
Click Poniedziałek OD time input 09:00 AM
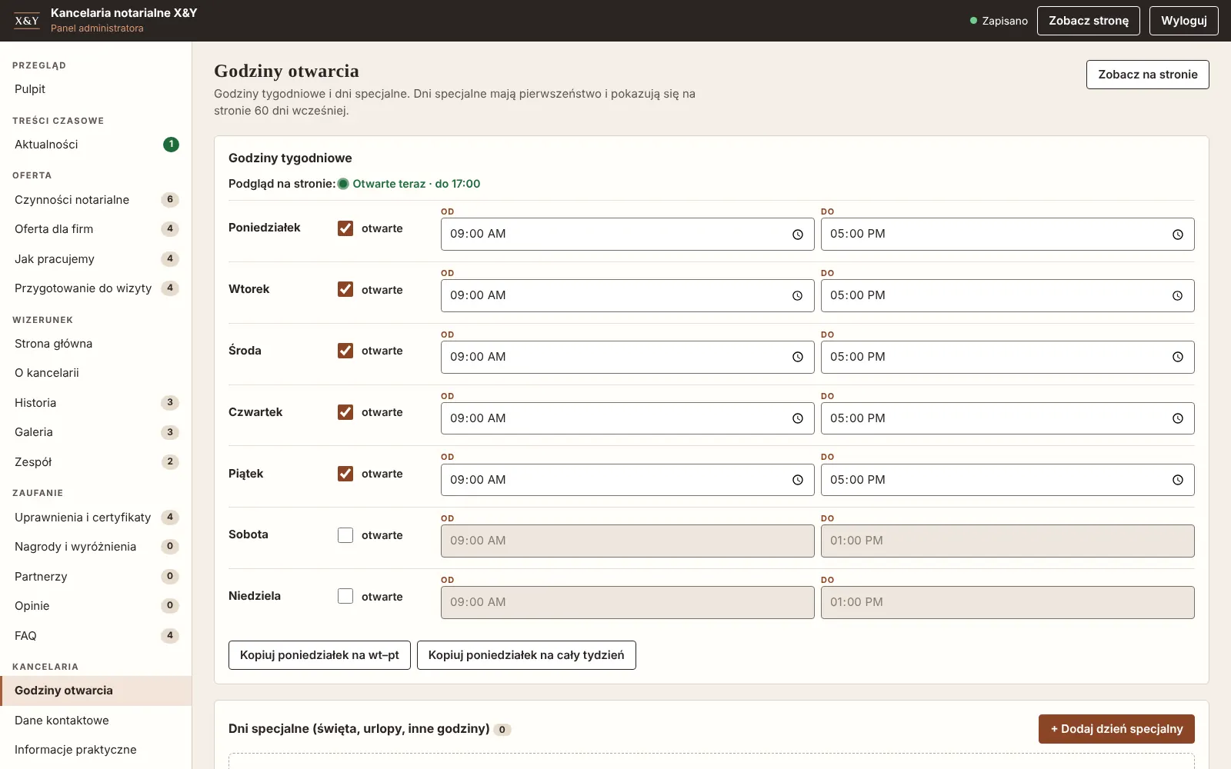(x=627, y=235)
